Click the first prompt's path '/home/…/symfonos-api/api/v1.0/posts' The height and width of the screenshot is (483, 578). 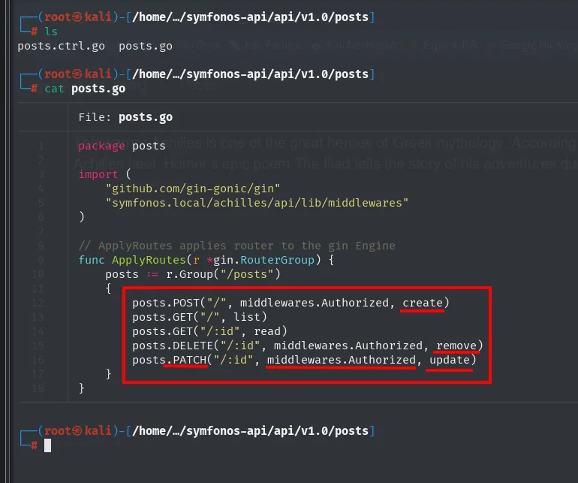pyautogui.click(x=250, y=17)
